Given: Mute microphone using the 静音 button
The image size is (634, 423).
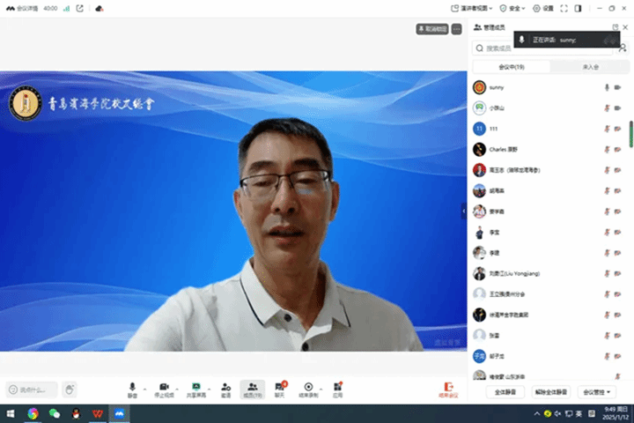Looking at the screenshot, I should click(132, 390).
